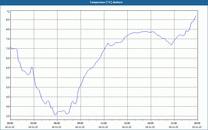
Task: Click the 14.11.22 date beneath 21:00
Action: tap(173, 127)
